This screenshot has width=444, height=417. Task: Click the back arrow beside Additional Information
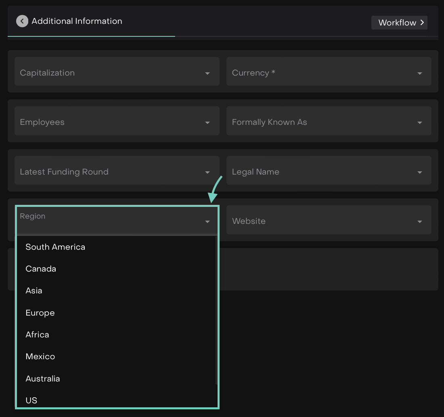(22, 21)
